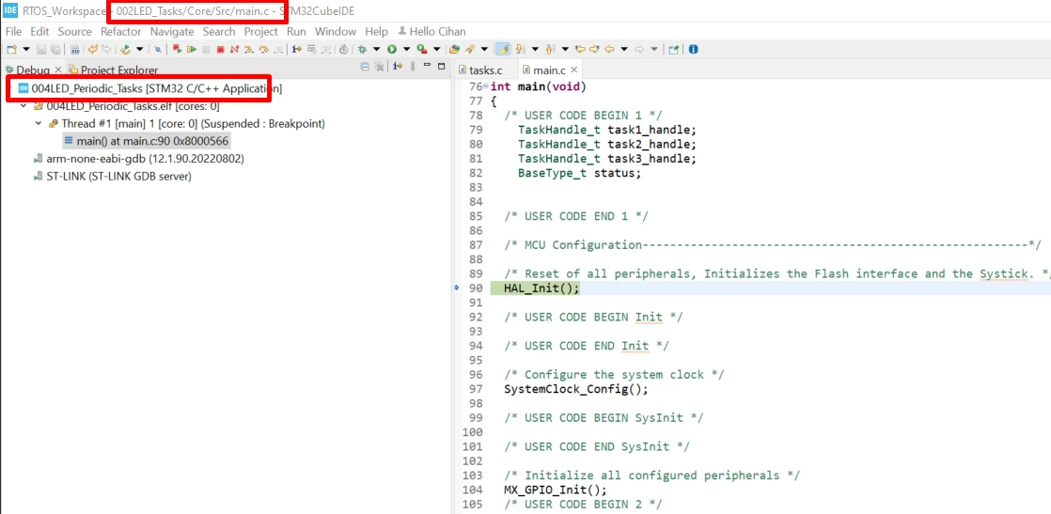This screenshot has width=1051, height=514.
Task: Open the Debug view menu (three dots)
Action: pyautogui.click(x=413, y=67)
